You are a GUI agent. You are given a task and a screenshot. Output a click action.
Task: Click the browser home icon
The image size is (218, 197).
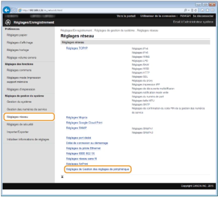pos(202,10)
